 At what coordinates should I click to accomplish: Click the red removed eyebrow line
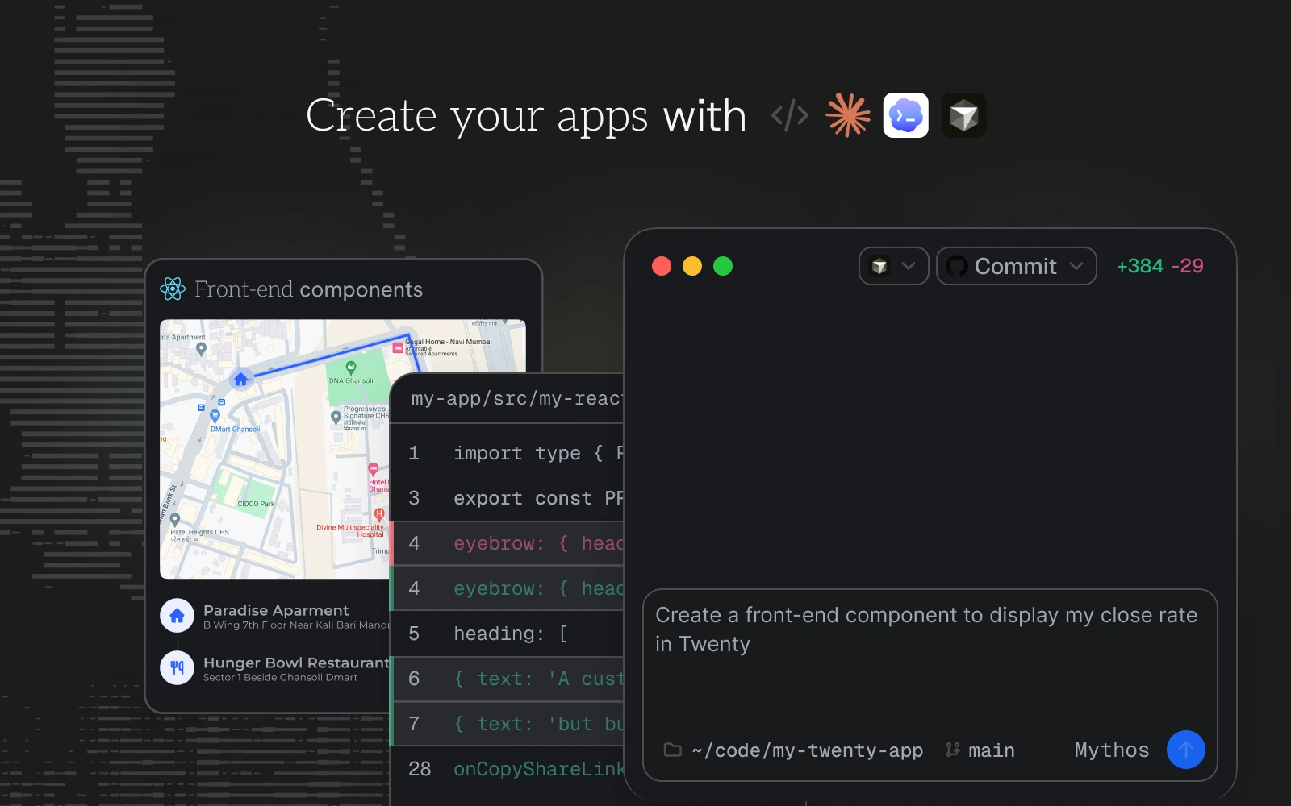(x=507, y=543)
